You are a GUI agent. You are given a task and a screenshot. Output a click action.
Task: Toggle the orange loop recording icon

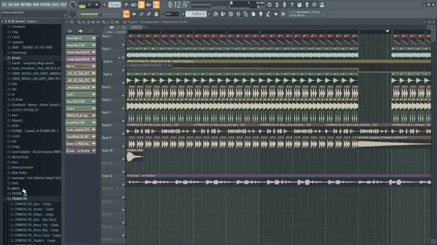(156, 5)
